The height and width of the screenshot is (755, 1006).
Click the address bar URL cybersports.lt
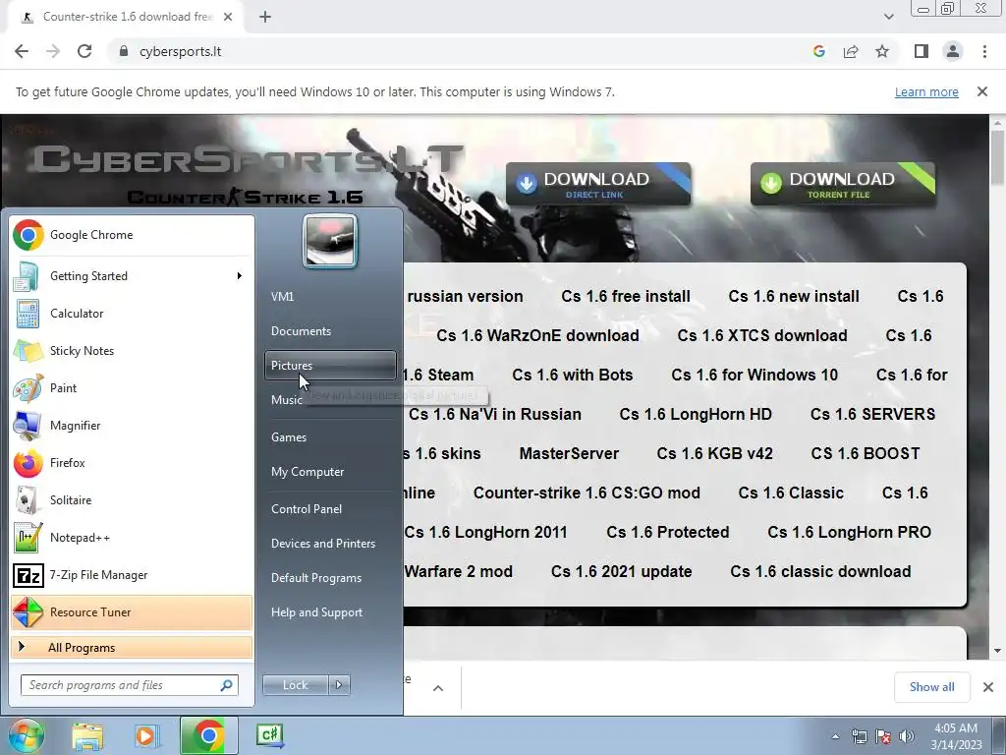pyautogui.click(x=181, y=51)
